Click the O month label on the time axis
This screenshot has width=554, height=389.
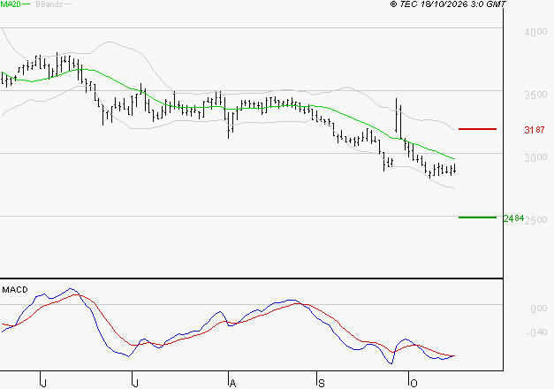[414, 384]
